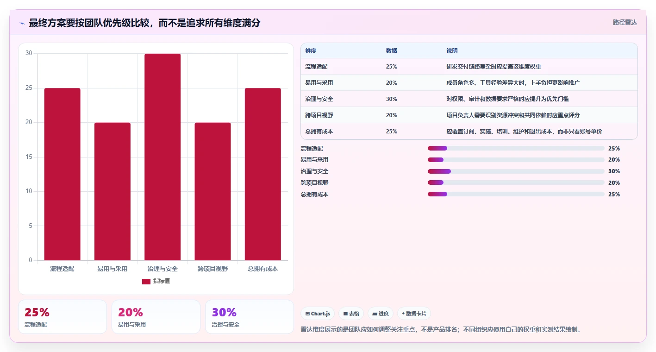Select the 跨项目视野 cell in the table

click(x=319, y=115)
